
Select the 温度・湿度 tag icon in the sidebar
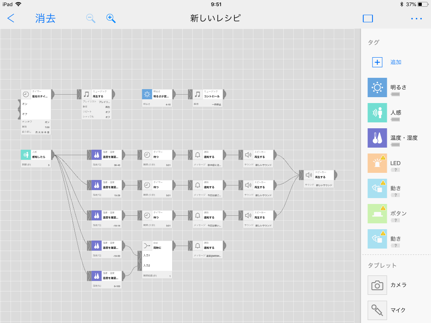377,138
